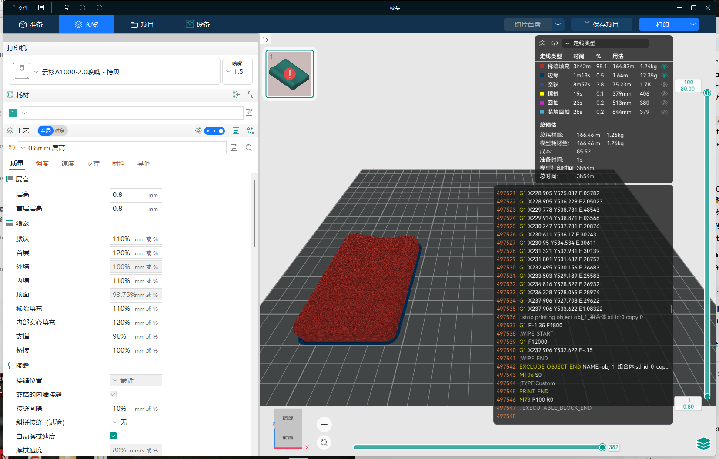
Task: Toggle visibility of 空驶 line type
Action: point(664,85)
